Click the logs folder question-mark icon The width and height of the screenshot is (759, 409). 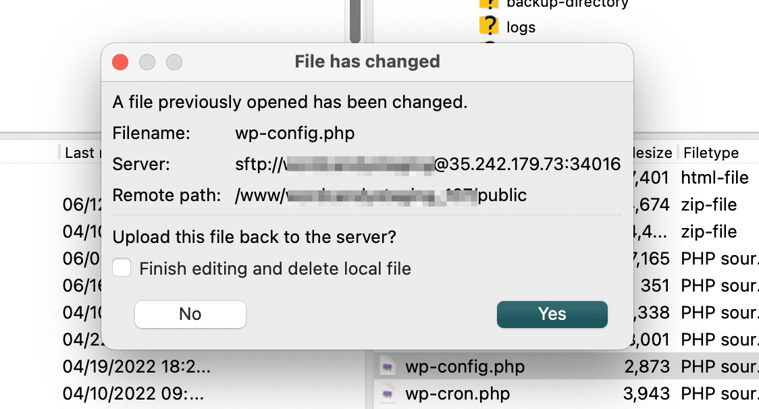click(488, 26)
